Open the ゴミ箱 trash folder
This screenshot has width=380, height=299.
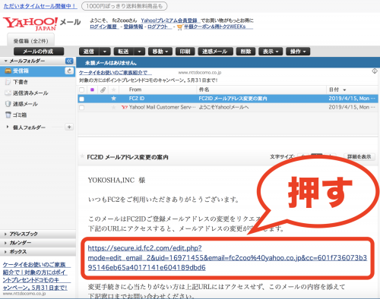pos(20,115)
